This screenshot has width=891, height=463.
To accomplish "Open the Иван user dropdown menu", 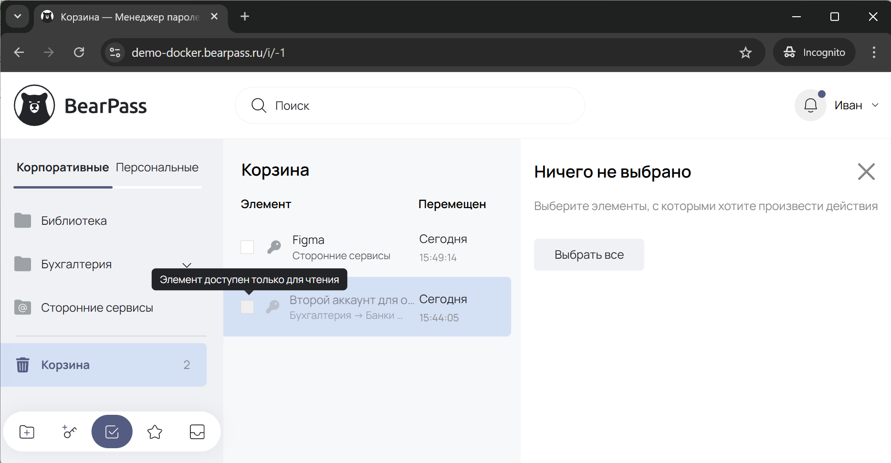I will click(x=857, y=105).
